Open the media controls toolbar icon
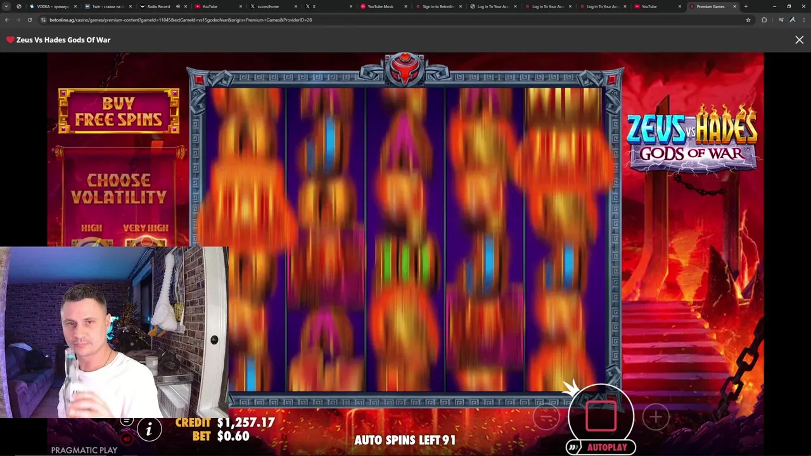Viewport: 811px width, 456px height. point(781,20)
